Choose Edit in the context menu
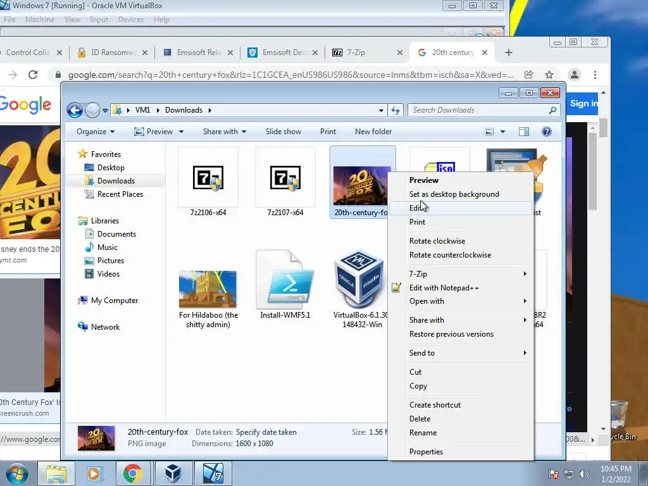Screen dimensions: 648x486 (461, 208)
